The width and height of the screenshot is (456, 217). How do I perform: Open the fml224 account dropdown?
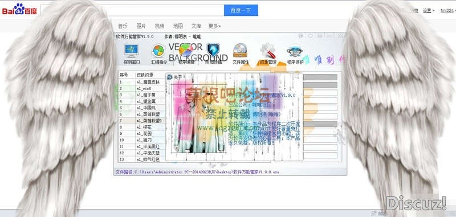pos(448,11)
